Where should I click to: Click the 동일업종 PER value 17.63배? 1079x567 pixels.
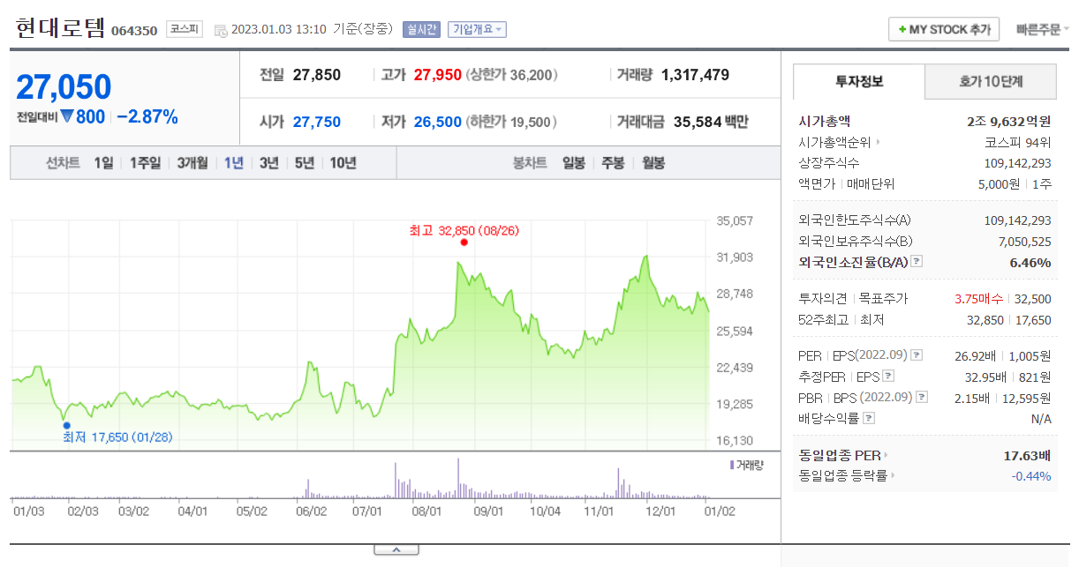point(1028,456)
